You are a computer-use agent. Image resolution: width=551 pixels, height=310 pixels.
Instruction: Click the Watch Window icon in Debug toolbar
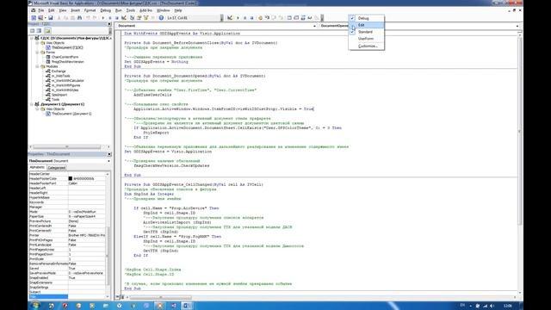click(303, 17)
